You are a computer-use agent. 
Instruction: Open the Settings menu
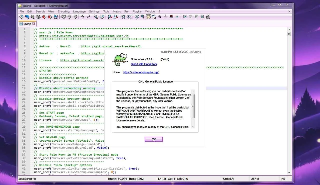pos(94,11)
